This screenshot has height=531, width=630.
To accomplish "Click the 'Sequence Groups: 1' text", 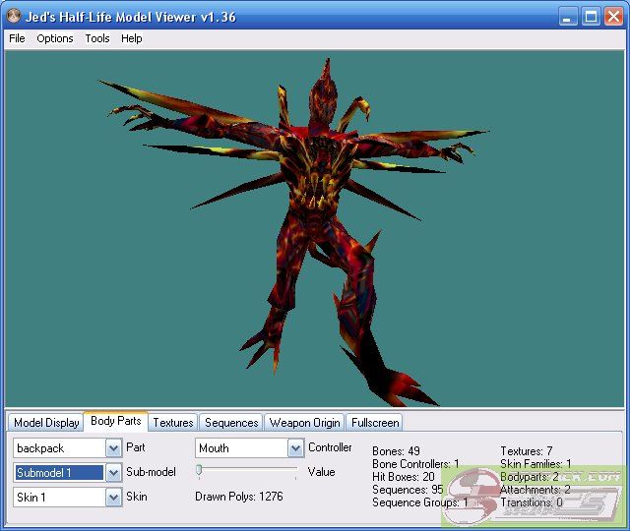I will pos(420,502).
